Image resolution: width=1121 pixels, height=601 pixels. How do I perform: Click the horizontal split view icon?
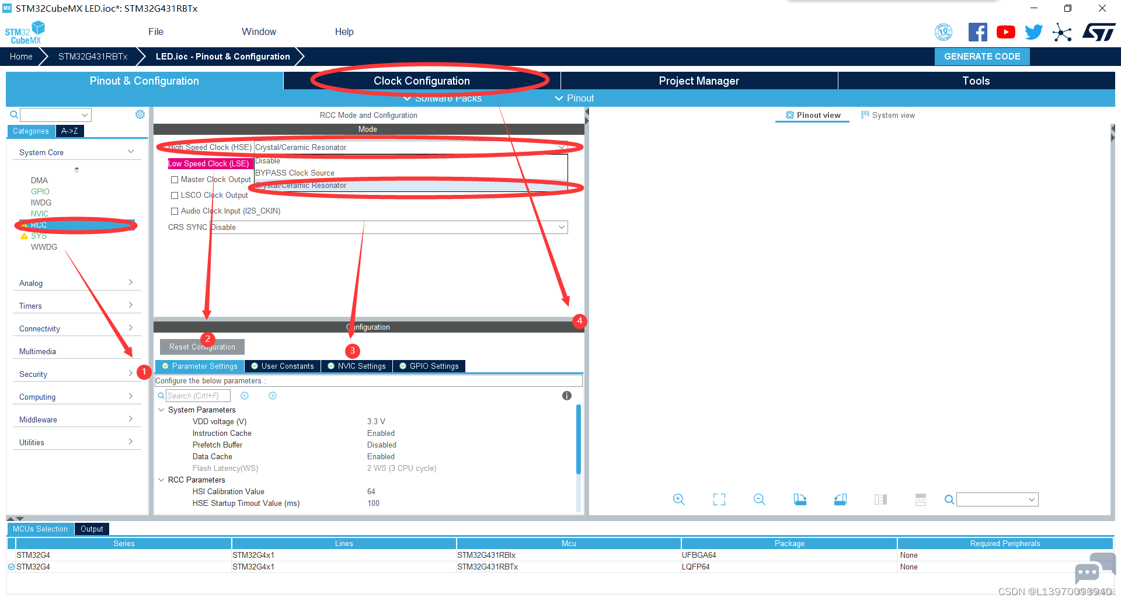921,499
